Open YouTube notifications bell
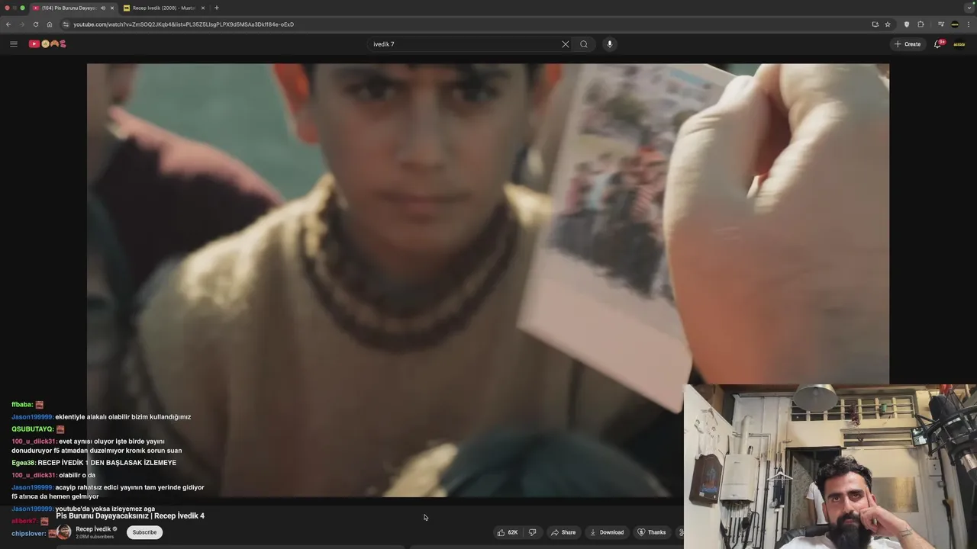Viewport: 977px width, 549px height. (938, 44)
